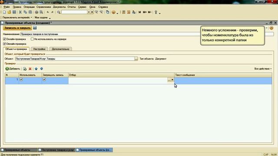Open the Справочники menu
The width and height of the screenshot is (278, 156).
click(x=43, y=7)
